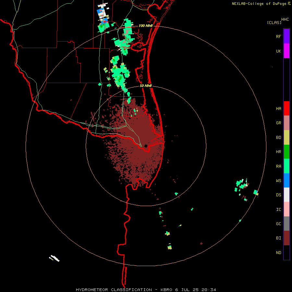Click the '20:34' timestamp text

point(209,290)
